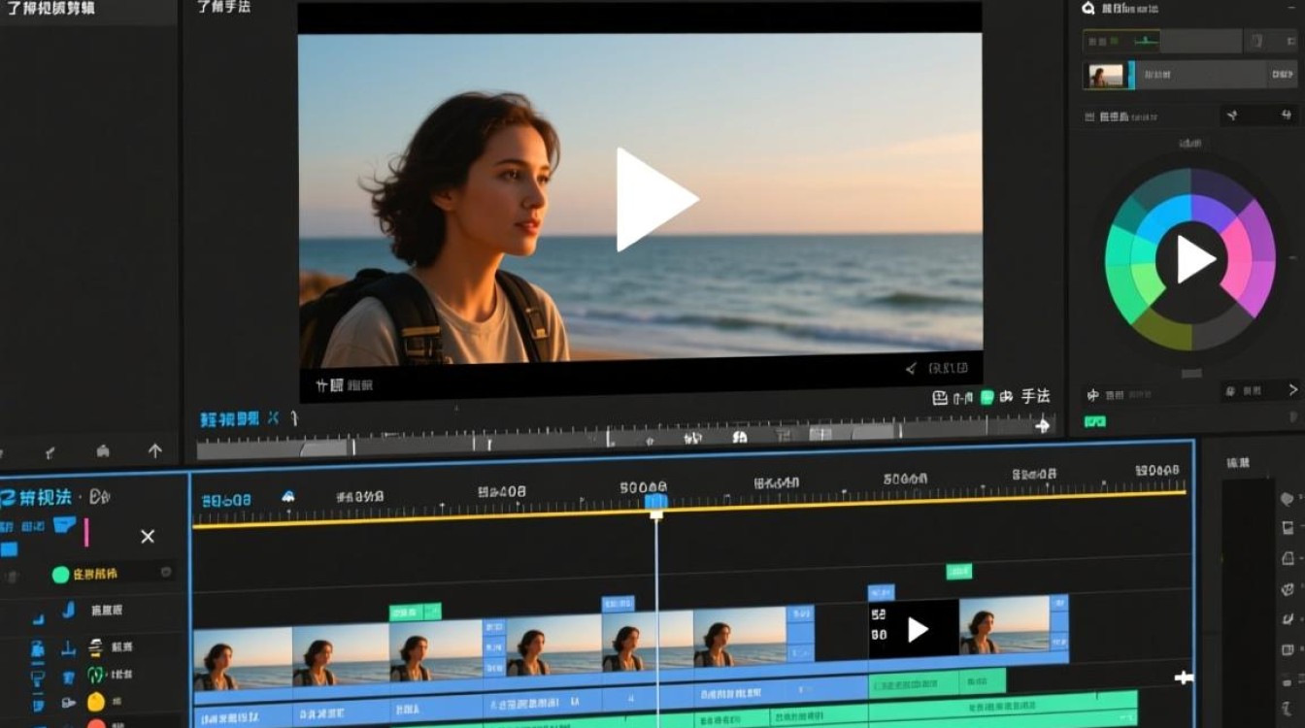This screenshot has height=728, width=1305.
Task: Toggle the yellow circle track indicator
Action: click(96, 702)
